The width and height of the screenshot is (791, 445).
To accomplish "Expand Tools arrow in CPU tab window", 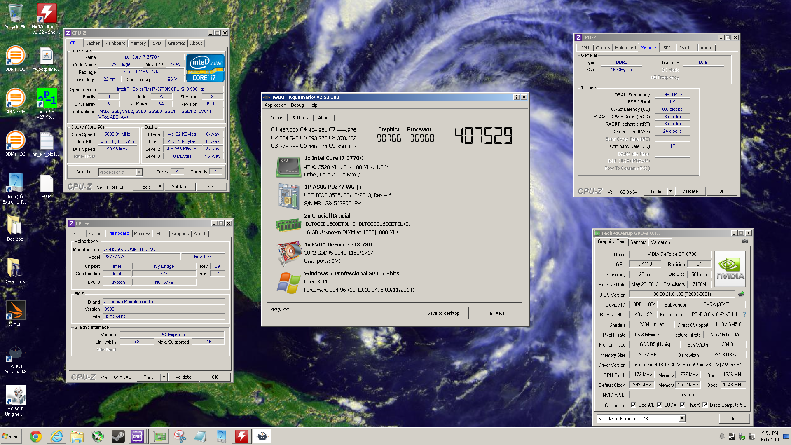I will pyautogui.click(x=160, y=187).
